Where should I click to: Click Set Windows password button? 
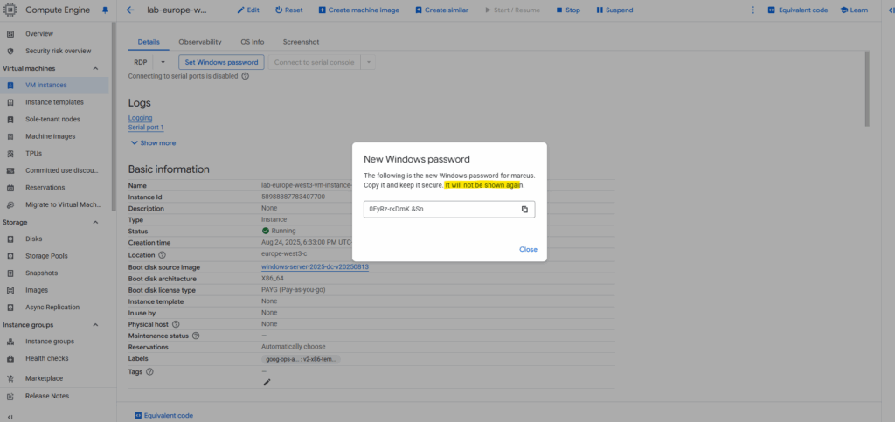pyautogui.click(x=221, y=62)
